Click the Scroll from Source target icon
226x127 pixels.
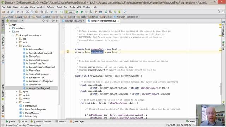tap(43, 21)
